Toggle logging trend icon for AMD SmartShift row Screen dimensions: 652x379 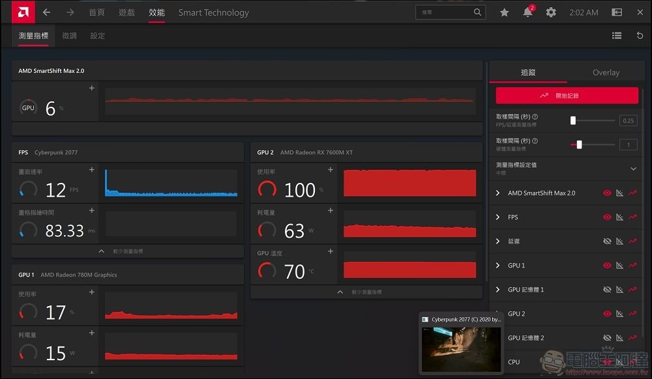[632, 193]
